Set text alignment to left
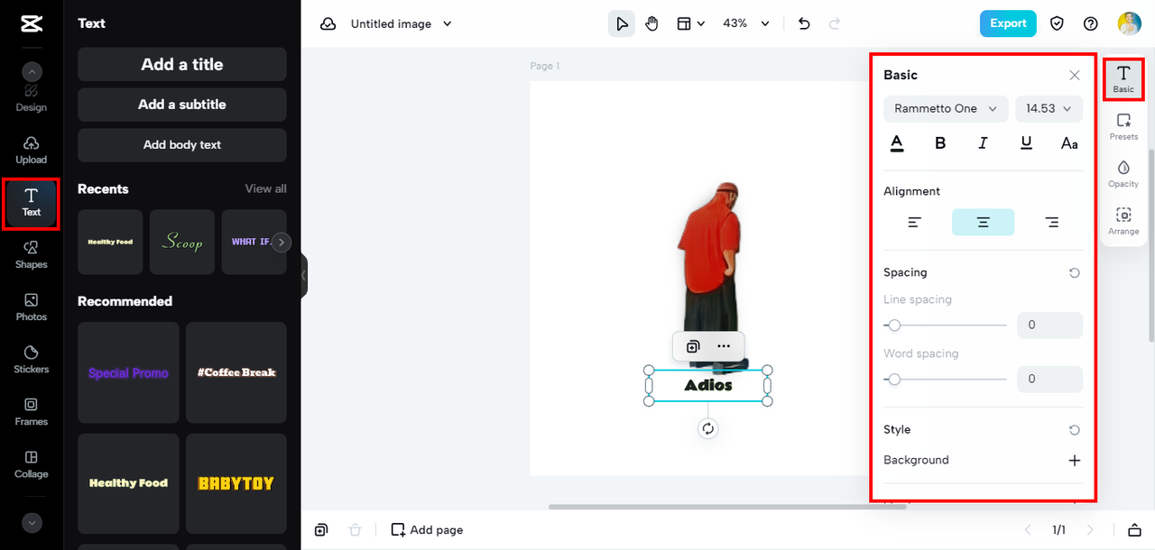 point(915,222)
